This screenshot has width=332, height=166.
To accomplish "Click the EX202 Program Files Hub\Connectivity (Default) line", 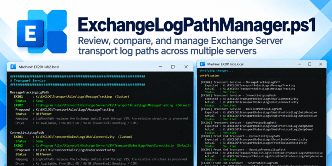I will pos(102,146).
